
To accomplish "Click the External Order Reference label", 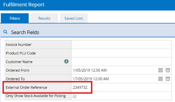I will [x=26, y=87].
